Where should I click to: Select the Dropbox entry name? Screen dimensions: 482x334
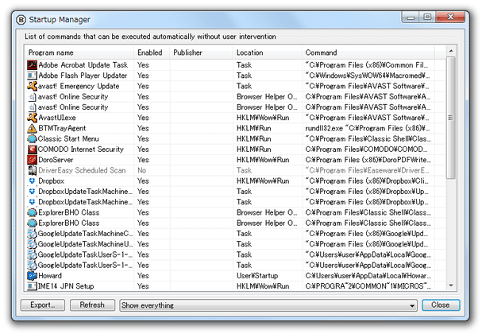51,181
